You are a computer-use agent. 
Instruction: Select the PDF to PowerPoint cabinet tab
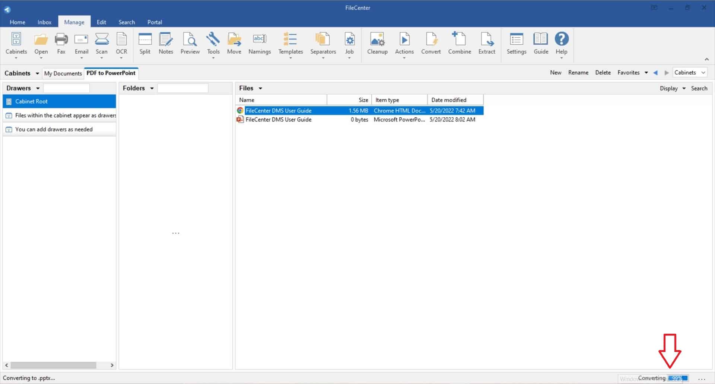point(111,73)
